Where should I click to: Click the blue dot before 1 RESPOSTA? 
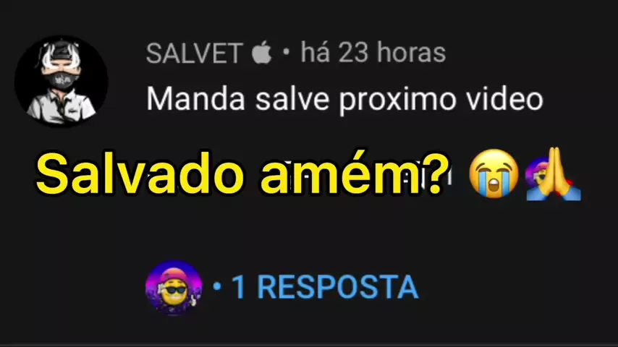click(x=217, y=286)
